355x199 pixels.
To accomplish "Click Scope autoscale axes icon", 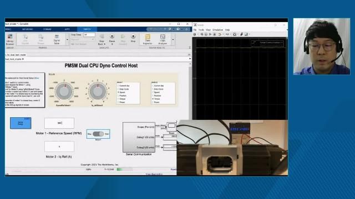I will point(235,34).
